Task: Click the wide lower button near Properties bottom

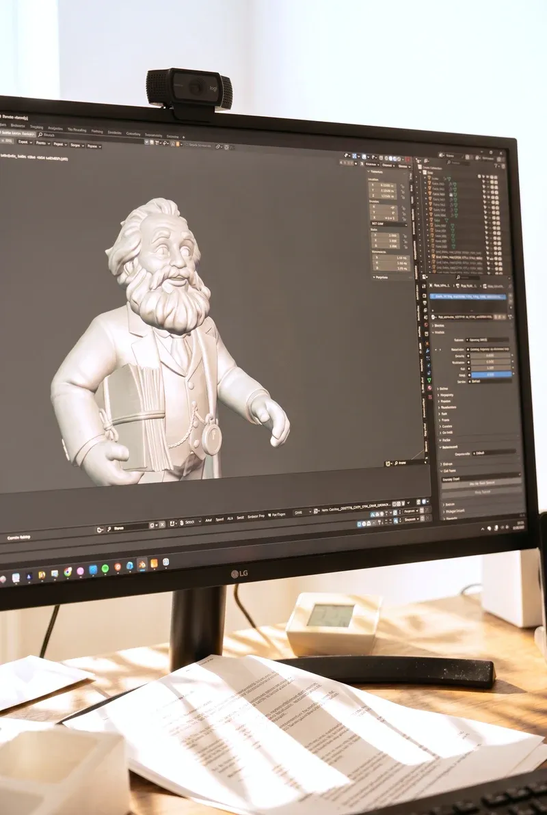Action: point(481,492)
